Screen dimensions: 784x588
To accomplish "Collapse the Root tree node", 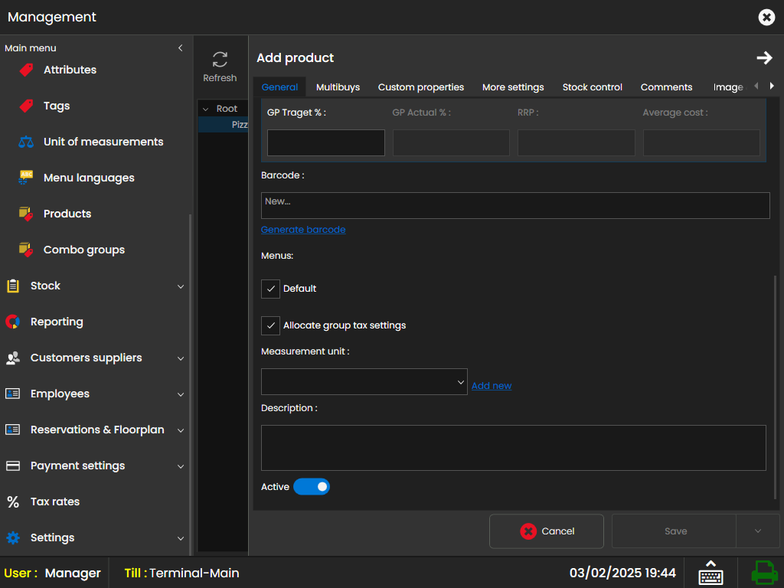I will click(x=206, y=109).
